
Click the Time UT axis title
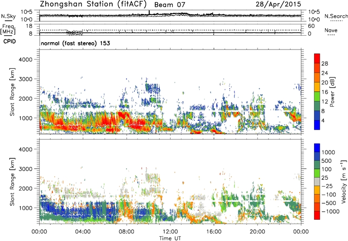point(170,238)
